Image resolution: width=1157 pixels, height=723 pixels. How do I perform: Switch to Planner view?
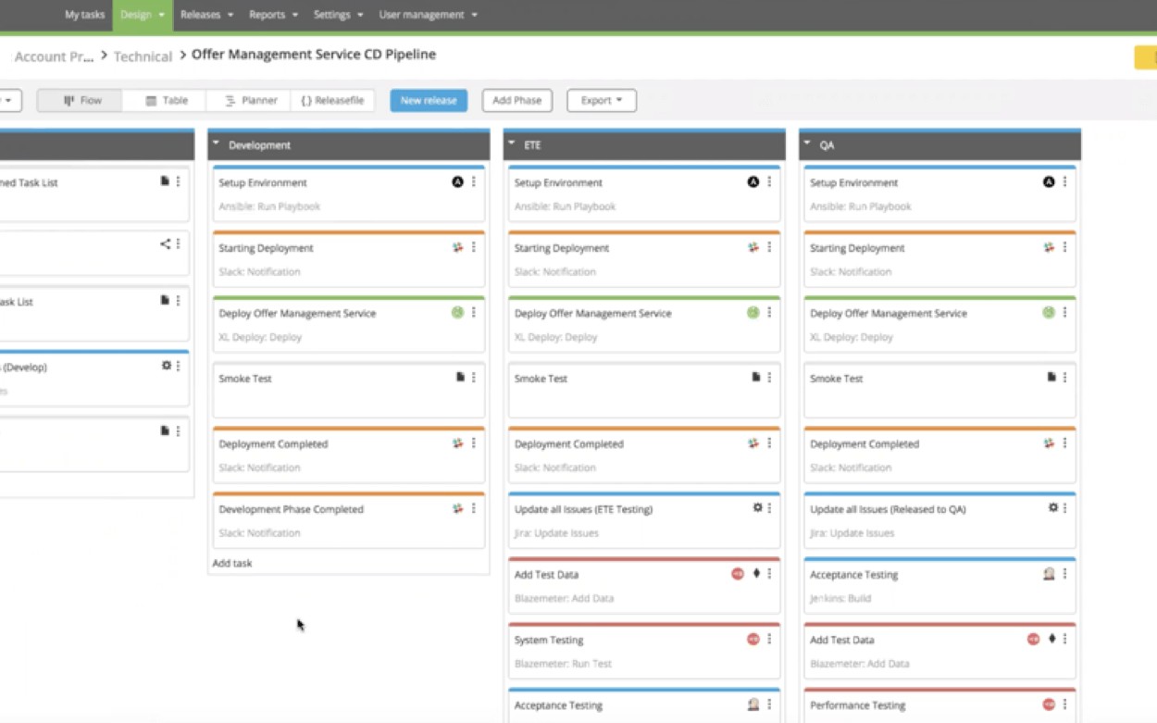pyautogui.click(x=251, y=100)
